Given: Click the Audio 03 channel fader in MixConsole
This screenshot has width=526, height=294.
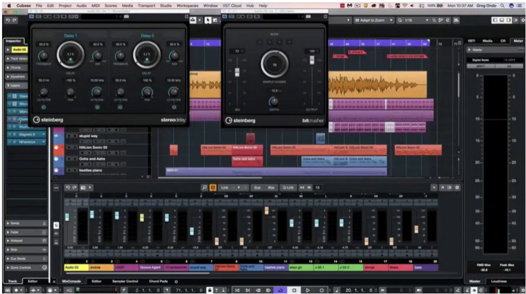Looking at the screenshot, I should point(67,217).
